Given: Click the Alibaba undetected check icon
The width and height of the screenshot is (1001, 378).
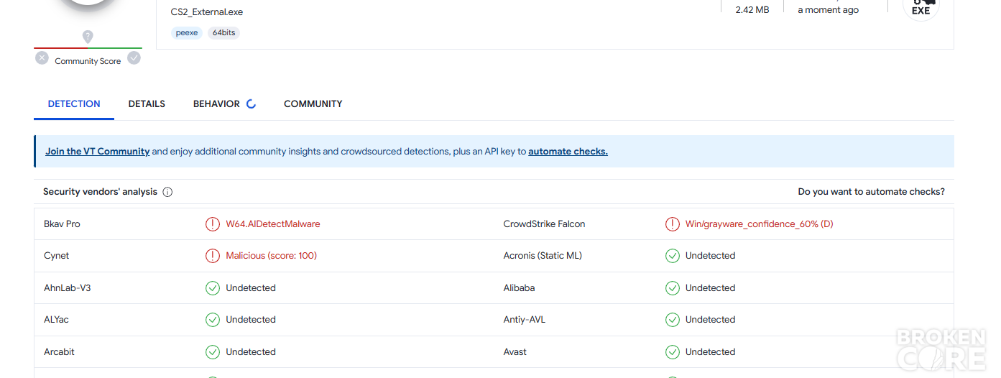Looking at the screenshot, I should [x=673, y=288].
